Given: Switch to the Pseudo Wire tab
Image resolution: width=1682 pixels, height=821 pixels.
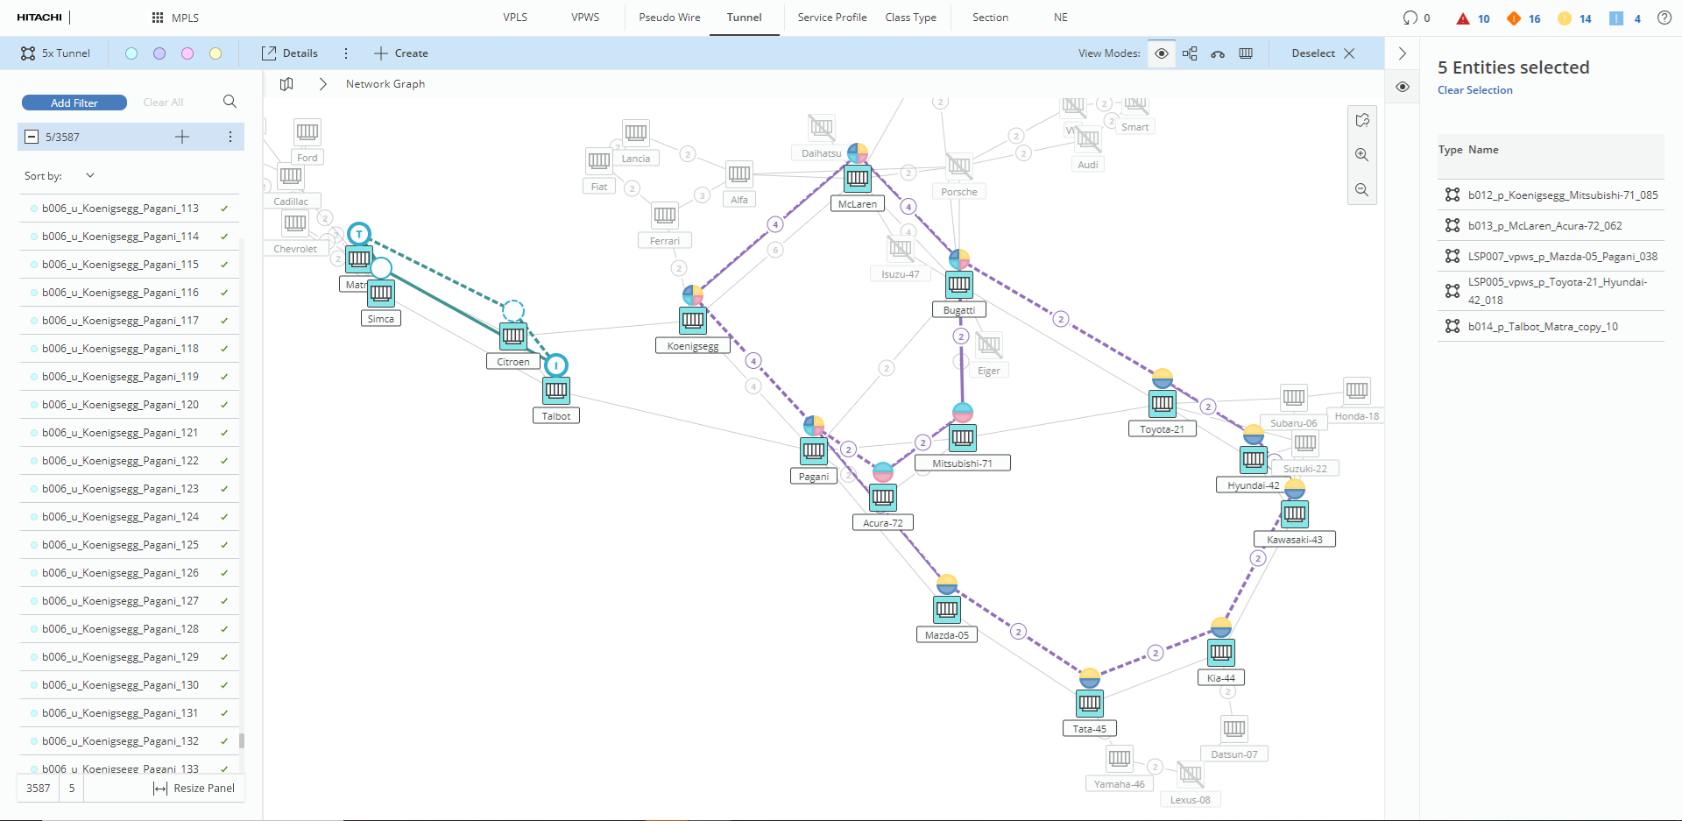Looking at the screenshot, I should point(669,18).
